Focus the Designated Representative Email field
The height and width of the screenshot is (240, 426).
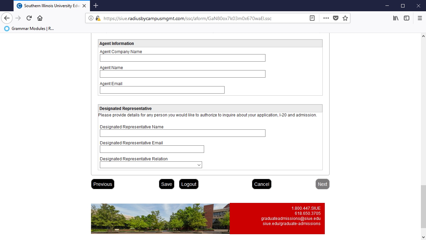click(152, 149)
